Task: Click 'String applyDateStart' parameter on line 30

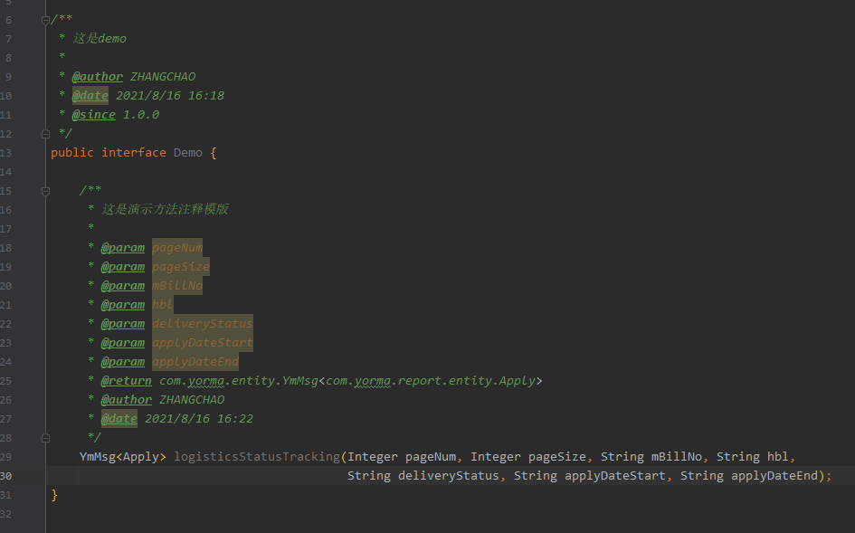Action: [x=590, y=476]
